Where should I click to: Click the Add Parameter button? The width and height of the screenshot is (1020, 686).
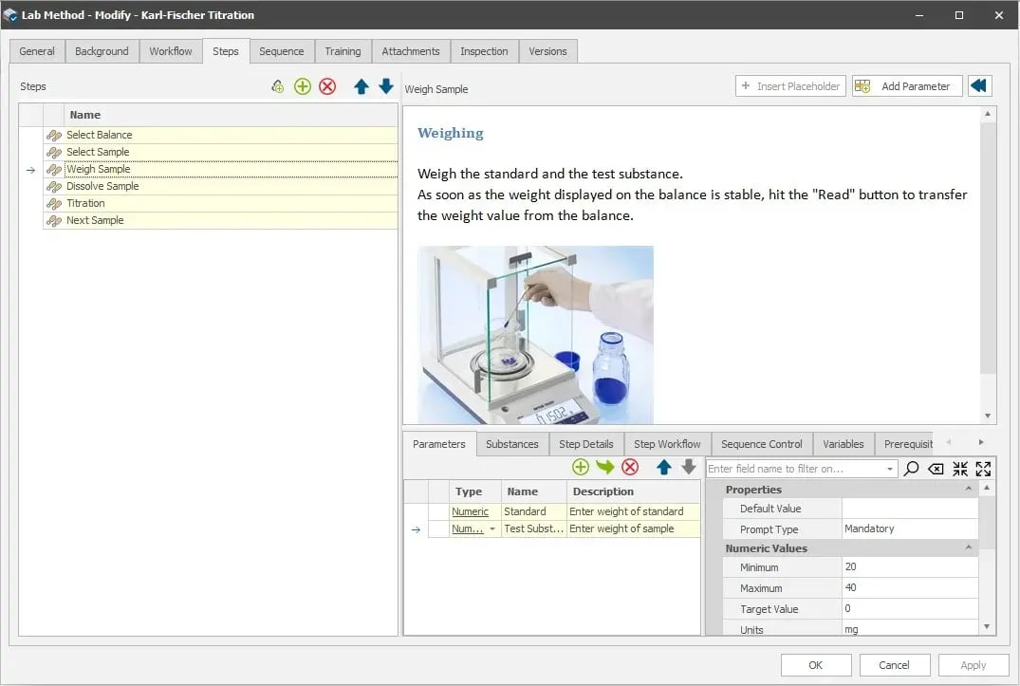[907, 85]
